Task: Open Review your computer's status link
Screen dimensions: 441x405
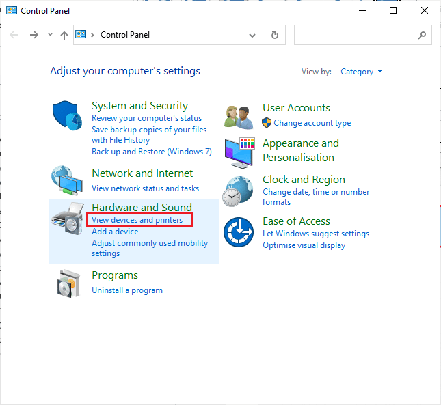Action: pos(147,119)
